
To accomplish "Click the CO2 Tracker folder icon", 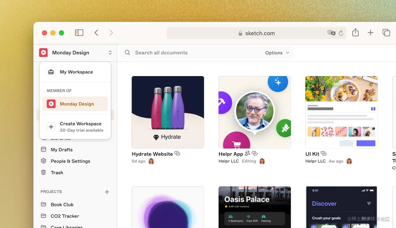I will [43, 216].
